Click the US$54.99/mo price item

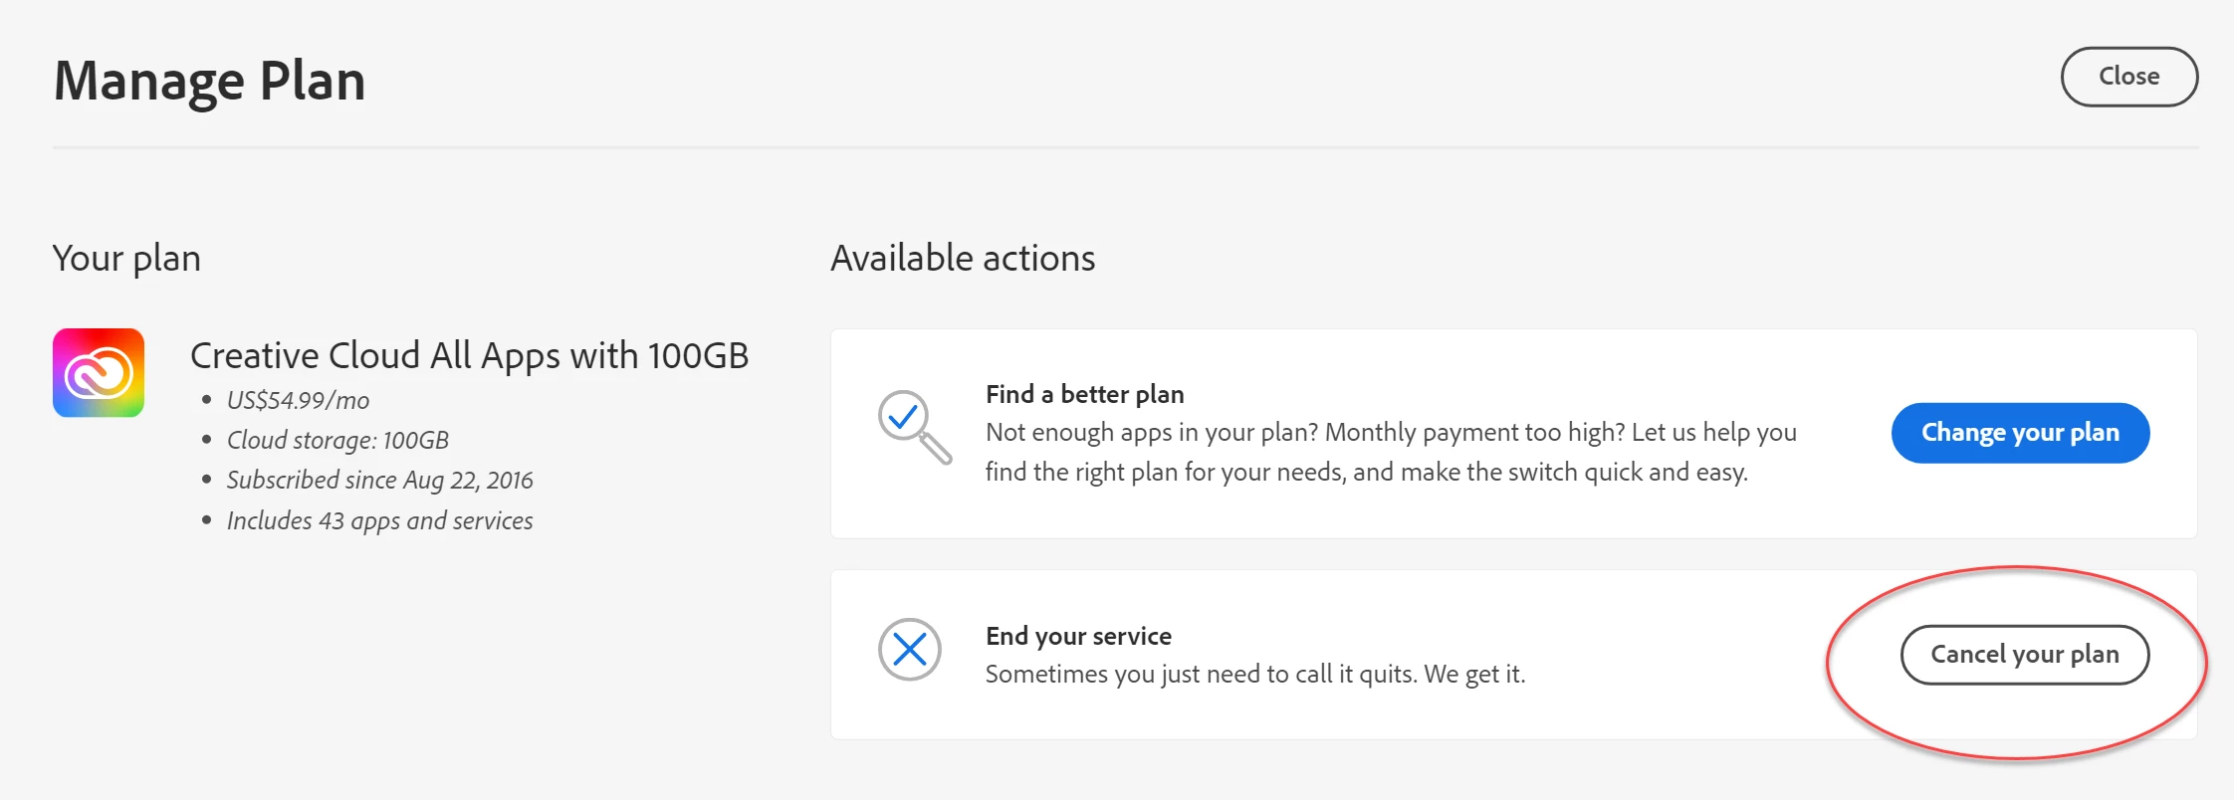[298, 400]
